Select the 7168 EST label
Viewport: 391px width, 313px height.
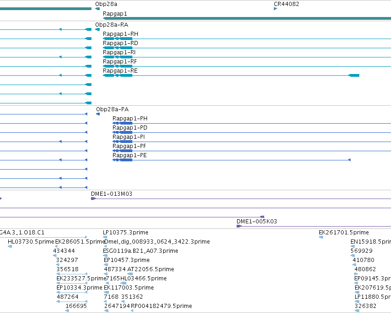111,297
